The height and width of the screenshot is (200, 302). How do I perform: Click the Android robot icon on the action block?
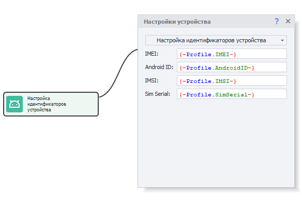(x=14, y=104)
